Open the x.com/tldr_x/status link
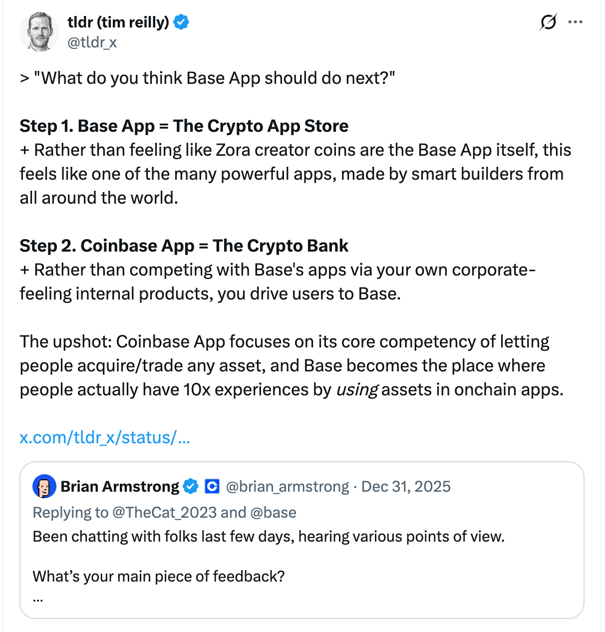Screen dimensions: 605x632 tap(105, 437)
